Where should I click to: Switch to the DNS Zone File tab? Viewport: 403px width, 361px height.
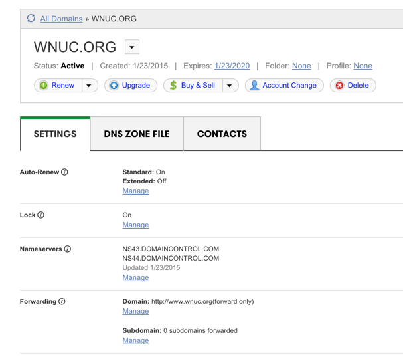(x=137, y=134)
